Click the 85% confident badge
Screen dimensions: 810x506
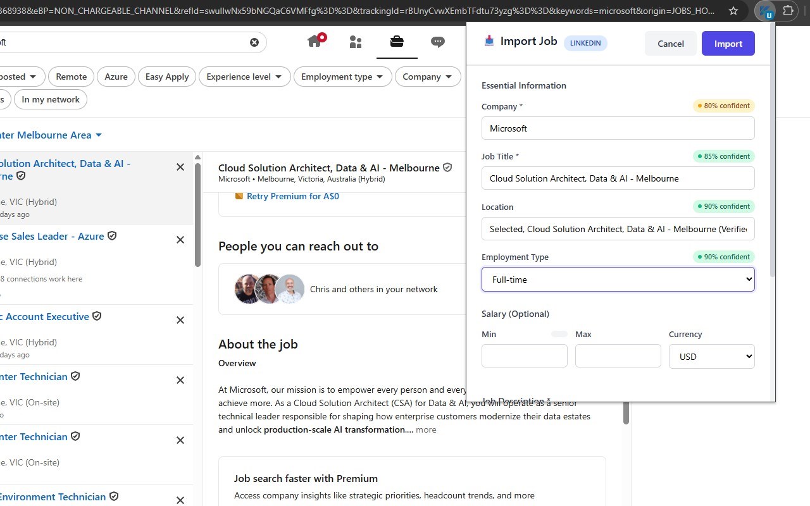(724, 156)
